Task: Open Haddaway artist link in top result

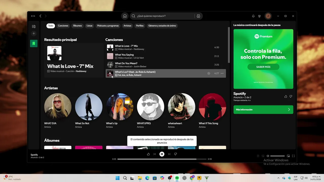Action: tap(81, 71)
